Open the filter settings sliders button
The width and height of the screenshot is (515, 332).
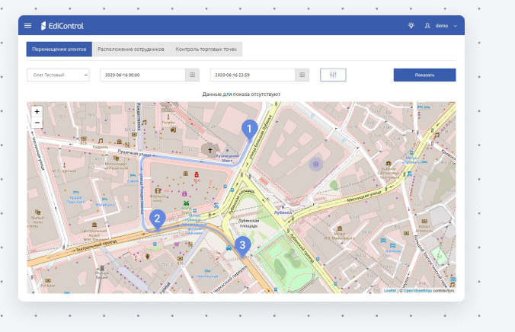pyautogui.click(x=334, y=75)
